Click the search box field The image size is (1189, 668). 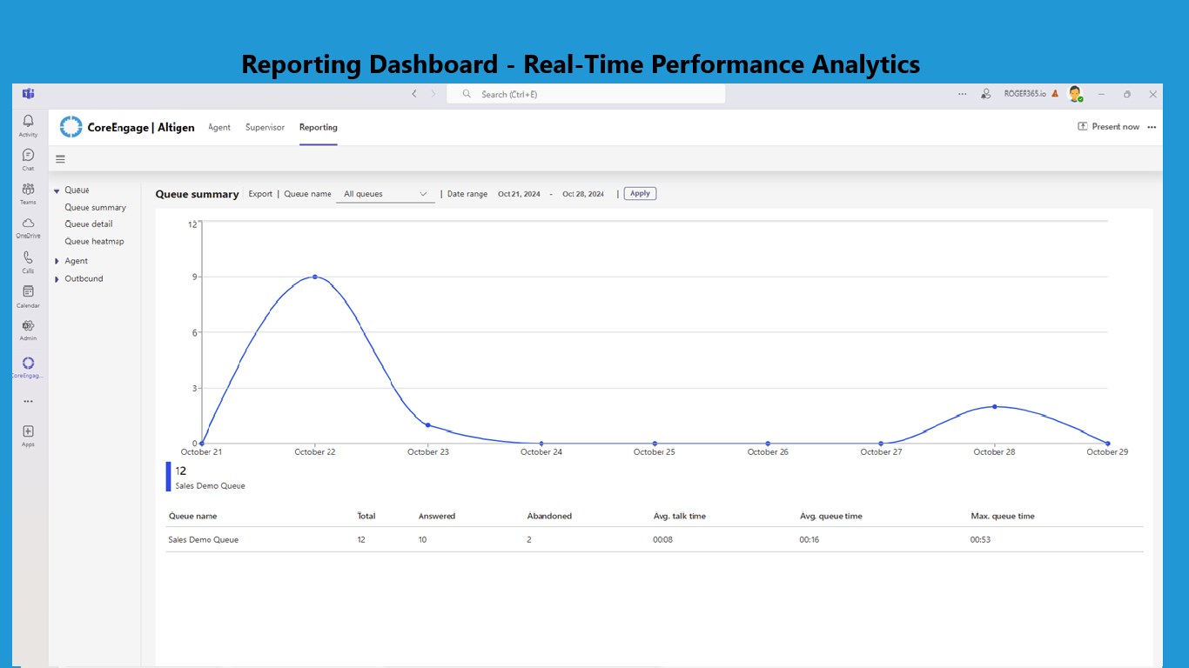586,94
